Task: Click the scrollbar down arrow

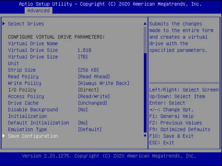Action: tap(145, 136)
